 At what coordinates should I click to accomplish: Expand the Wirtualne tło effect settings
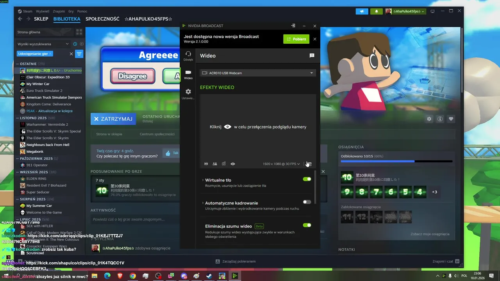coord(203,180)
